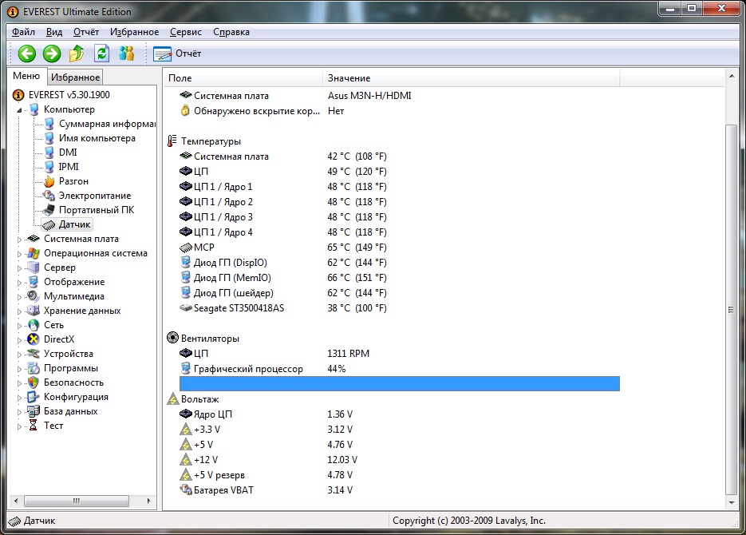Expand the Системная плата tree node

[x=19, y=240]
